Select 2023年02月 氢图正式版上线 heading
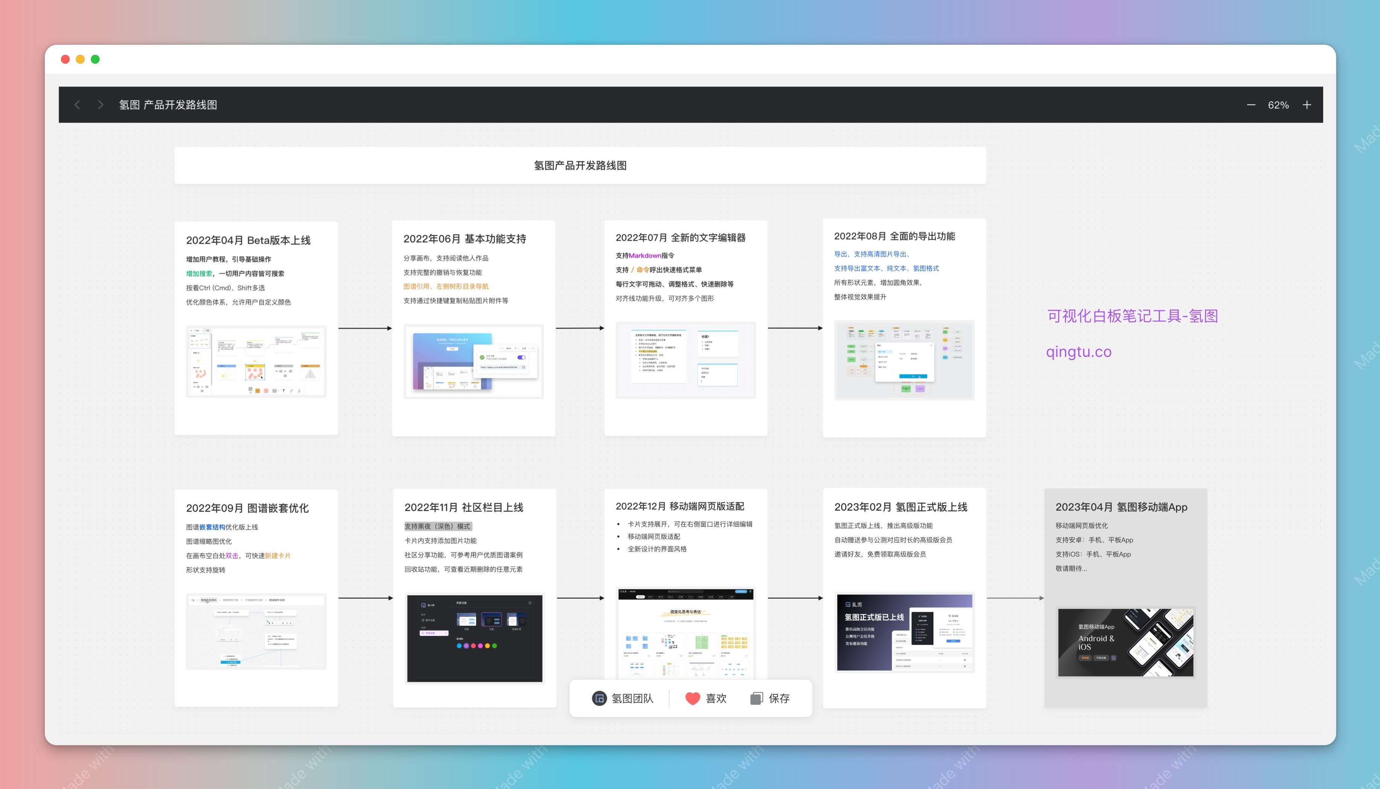1380x789 pixels. pyautogui.click(x=901, y=507)
